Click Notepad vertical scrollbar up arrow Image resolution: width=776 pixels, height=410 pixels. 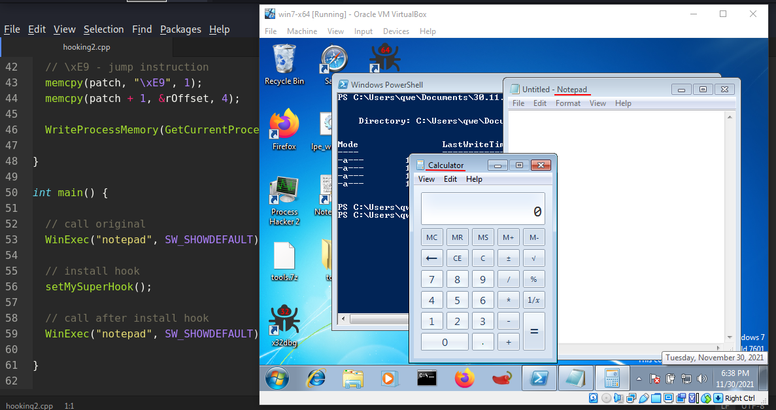[730, 117]
